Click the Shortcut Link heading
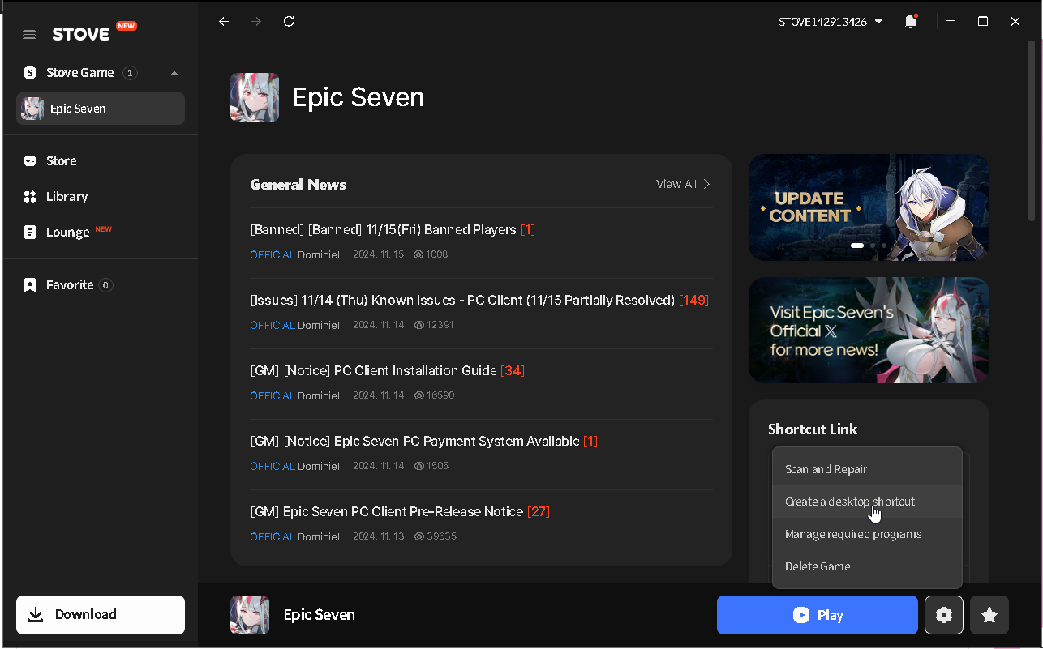1043x649 pixels. pos(813,429)
